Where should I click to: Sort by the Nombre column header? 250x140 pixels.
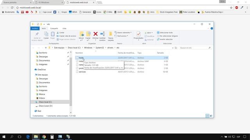96,53
